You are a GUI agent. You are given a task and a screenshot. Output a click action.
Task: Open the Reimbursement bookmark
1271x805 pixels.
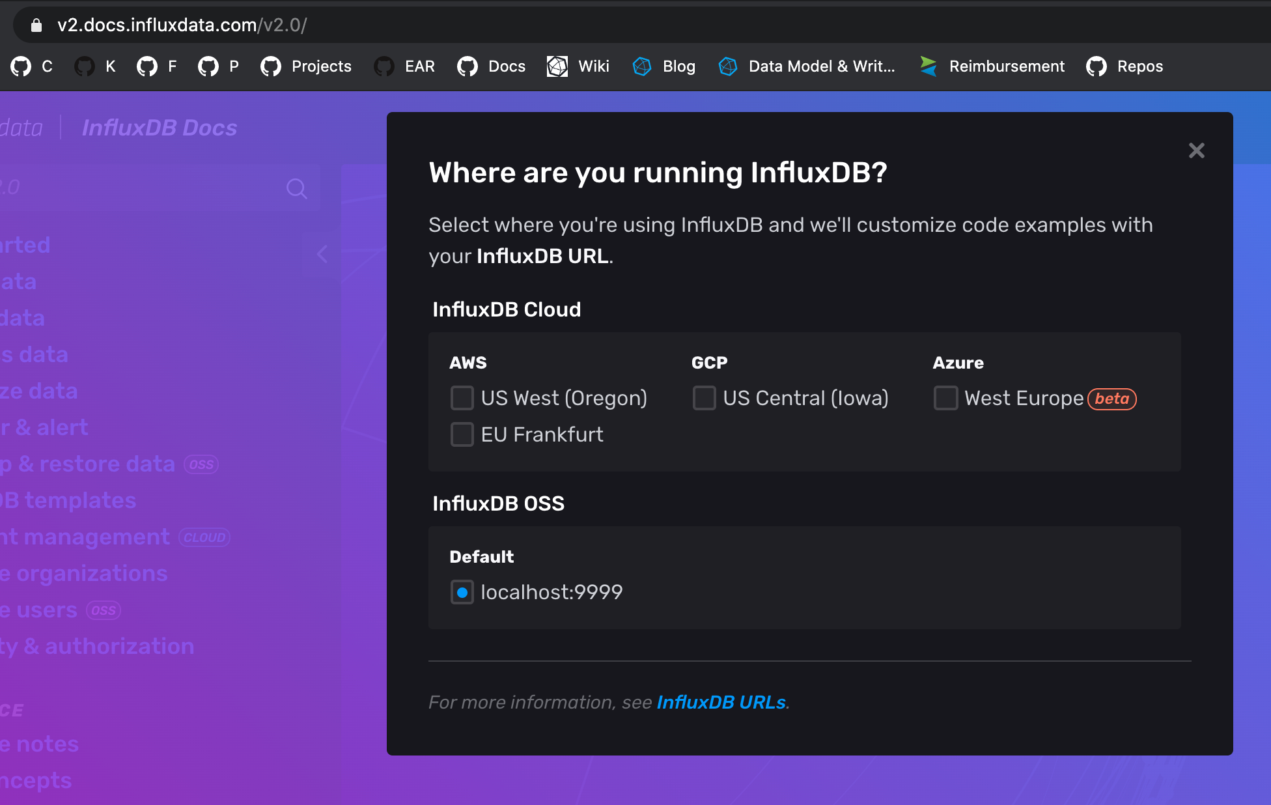click(x=992, y=66)
